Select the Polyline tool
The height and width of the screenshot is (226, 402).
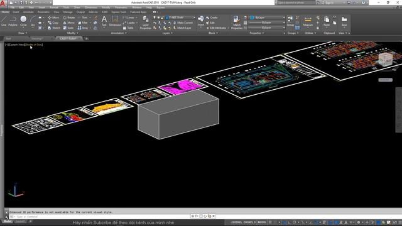tap(13, 21)
